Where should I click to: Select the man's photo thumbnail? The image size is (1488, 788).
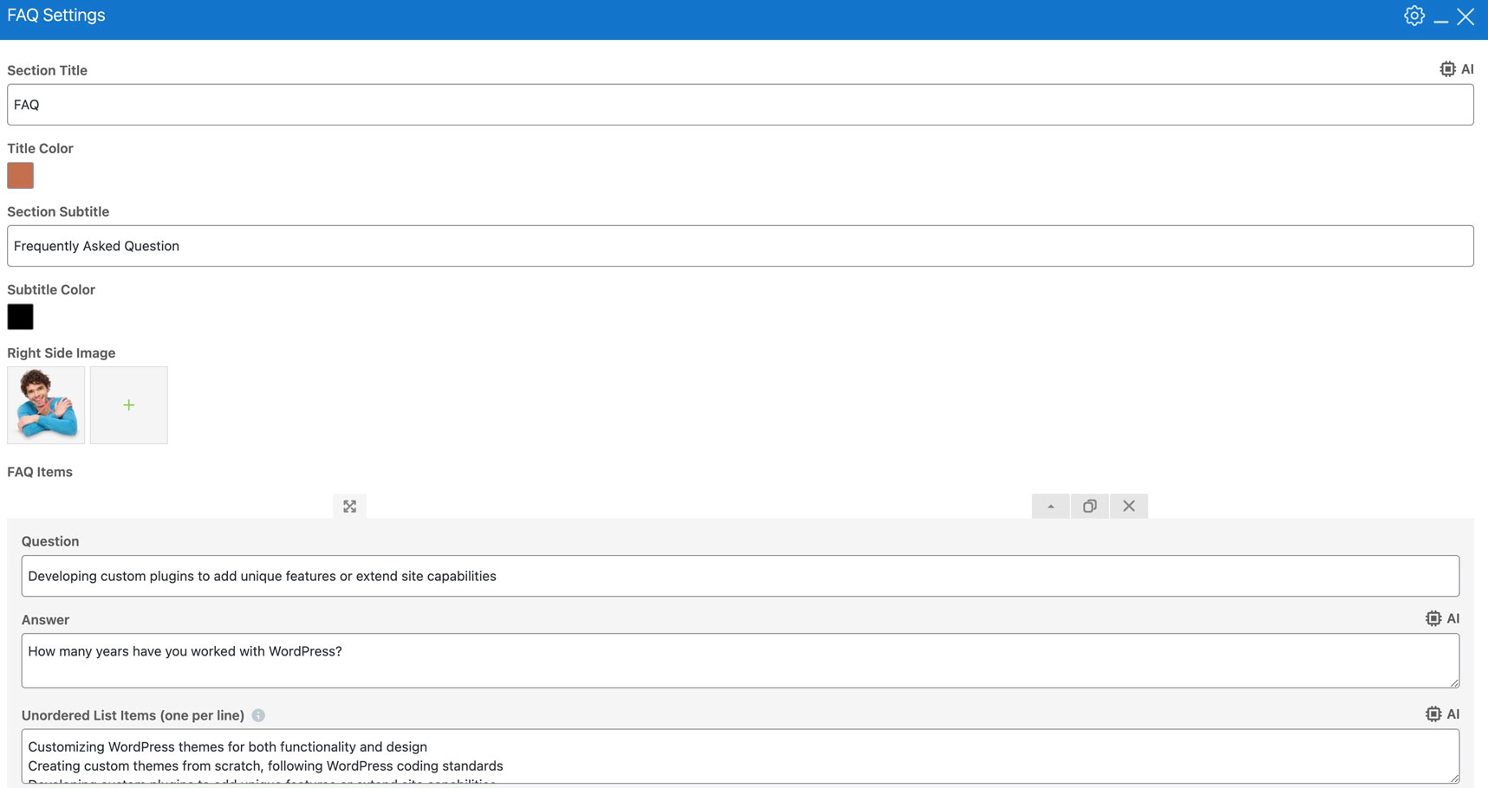pyautogui.click(x=46, y=405)
